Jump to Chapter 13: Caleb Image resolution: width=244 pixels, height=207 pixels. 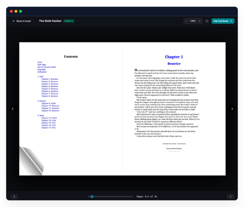click(x=49, y=118)
